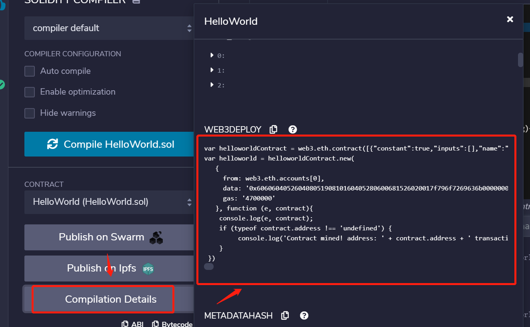Close the HelloWorld details dialog

tap(510, 19)
